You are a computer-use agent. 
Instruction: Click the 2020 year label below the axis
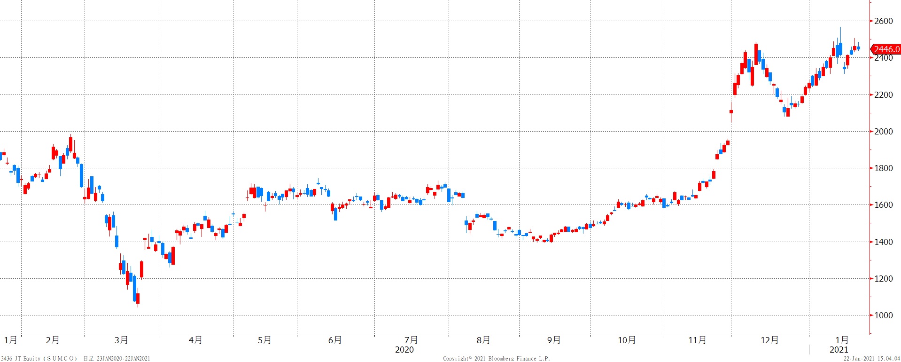click(x=404, y=349)
